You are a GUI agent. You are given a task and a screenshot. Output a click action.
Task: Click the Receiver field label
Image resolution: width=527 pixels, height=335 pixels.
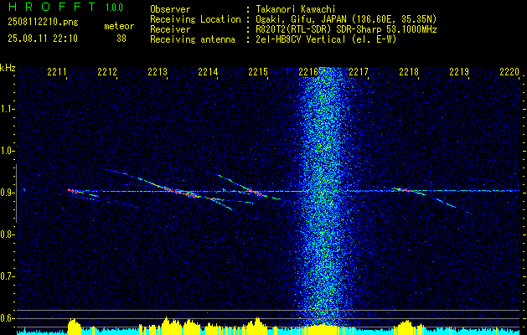(170, 29)
